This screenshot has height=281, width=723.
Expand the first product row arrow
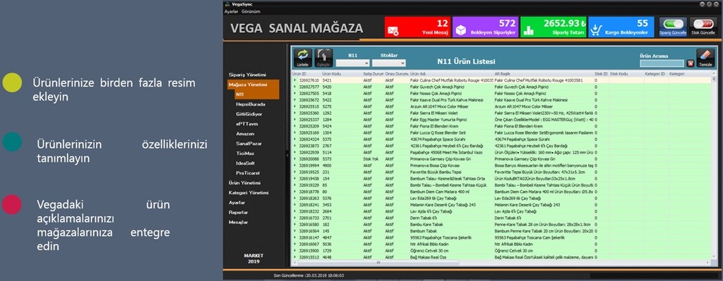click(x=294, y=80)
